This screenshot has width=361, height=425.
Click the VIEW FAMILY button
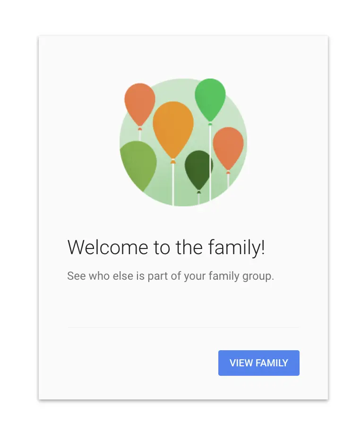[x=259, y=363]
